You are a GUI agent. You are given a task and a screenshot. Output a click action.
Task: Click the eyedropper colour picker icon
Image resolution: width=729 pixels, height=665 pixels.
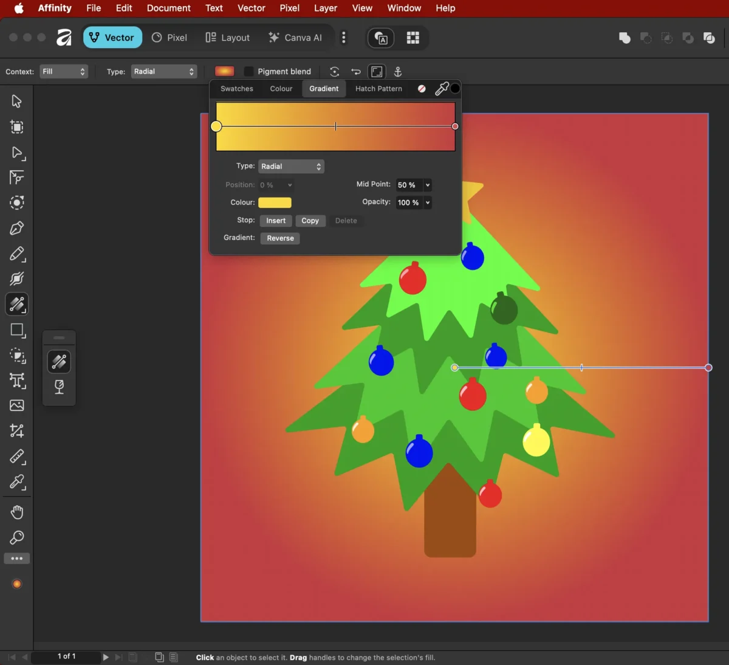[x=442, y=89]
